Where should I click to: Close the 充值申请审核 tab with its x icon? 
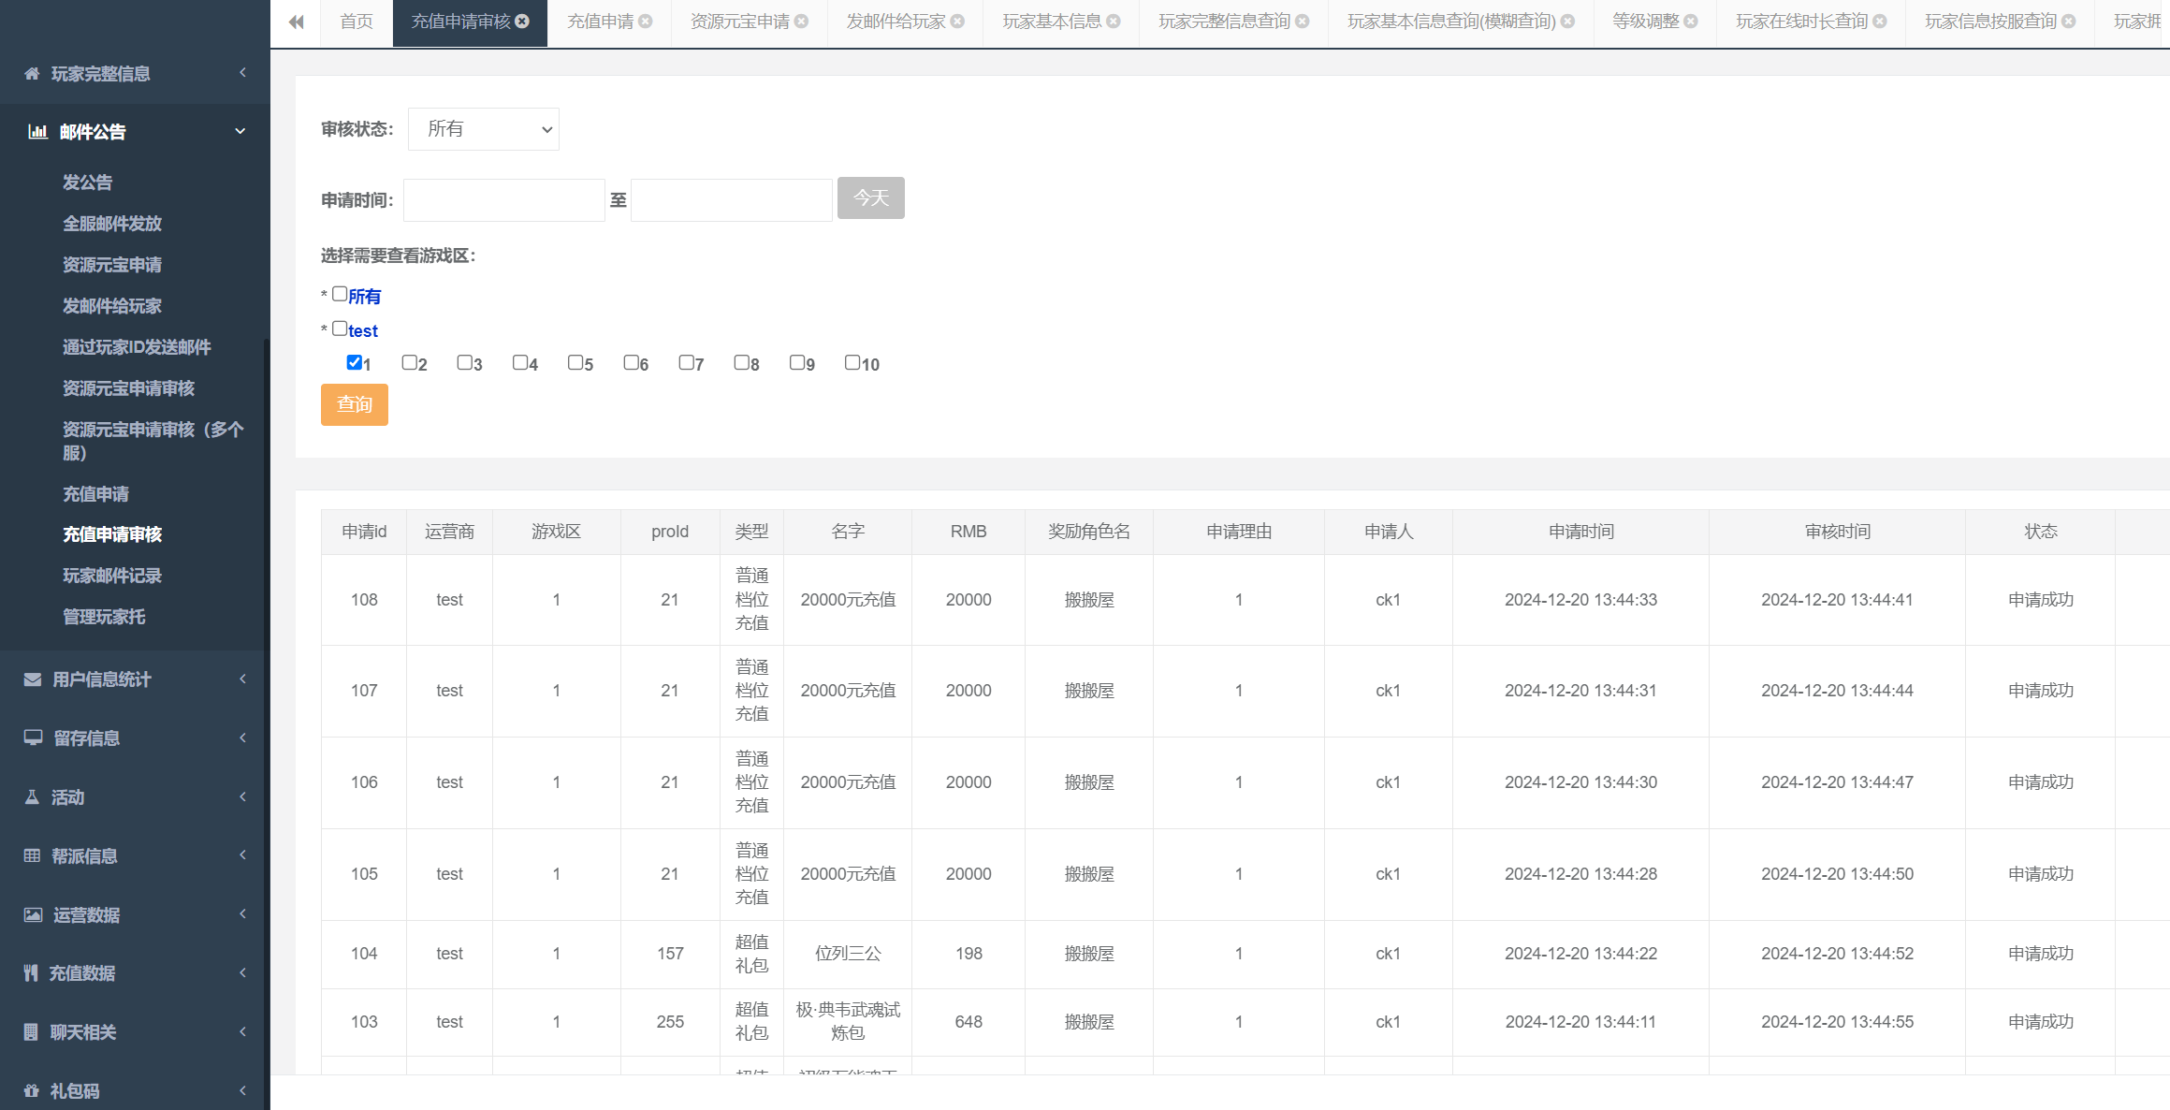pyautogui.click(x=522, y=22)
